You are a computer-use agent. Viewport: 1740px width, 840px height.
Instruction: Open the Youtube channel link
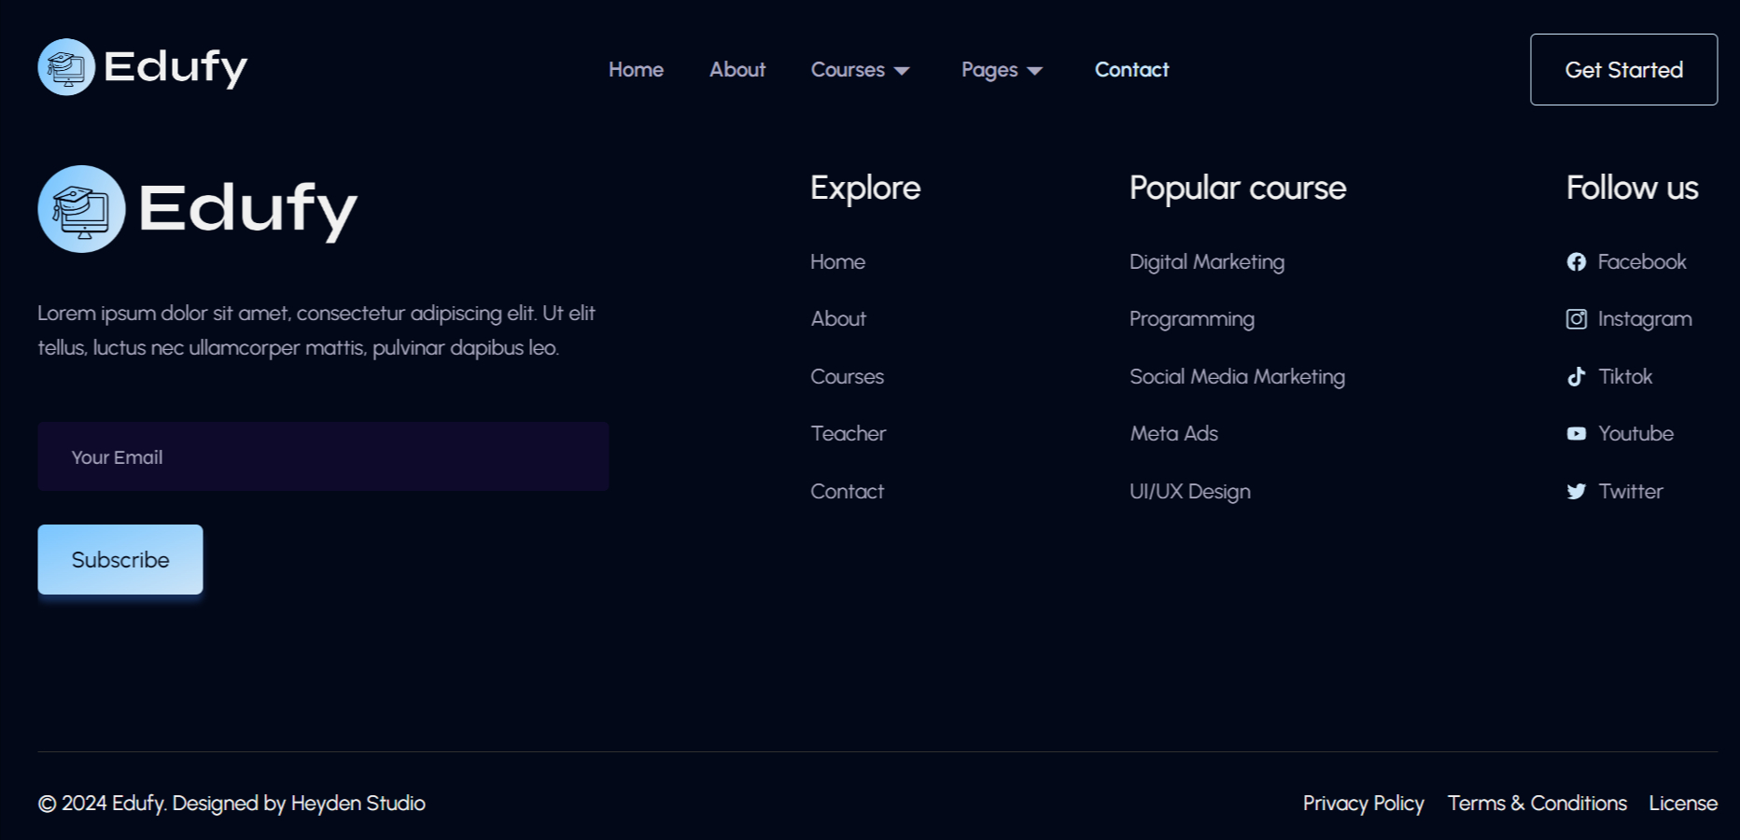pos(1620,433)
